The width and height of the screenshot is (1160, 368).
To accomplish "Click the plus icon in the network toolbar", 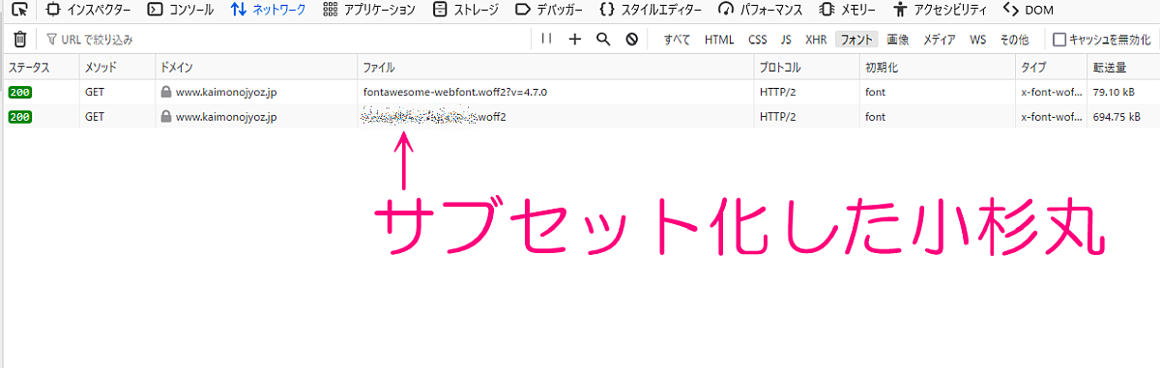I will [x=575, y=40].
